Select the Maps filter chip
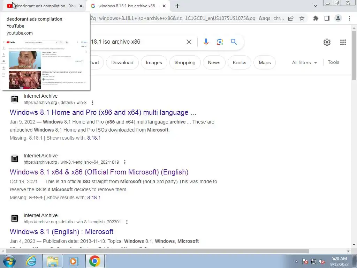The image size is (357, 268). (x=265, y=62)
